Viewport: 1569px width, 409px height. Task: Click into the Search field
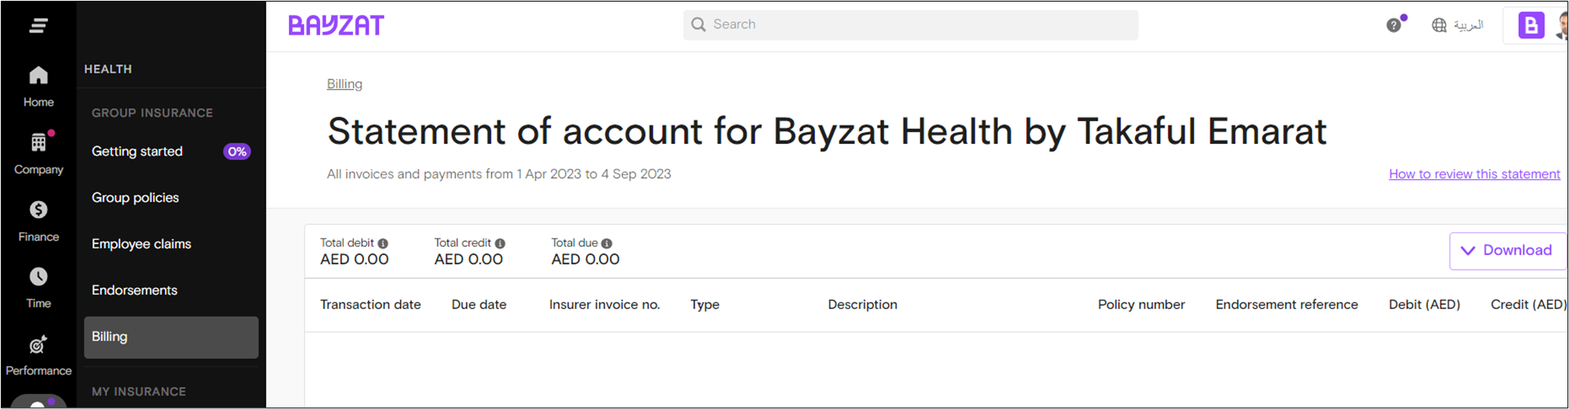(x=911, y=25)
